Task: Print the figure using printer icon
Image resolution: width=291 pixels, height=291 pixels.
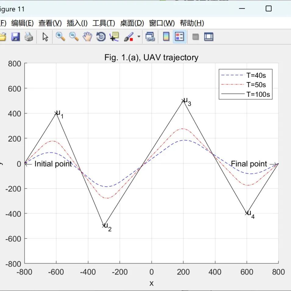Action: pyautogui.click(x=29, y=37)
